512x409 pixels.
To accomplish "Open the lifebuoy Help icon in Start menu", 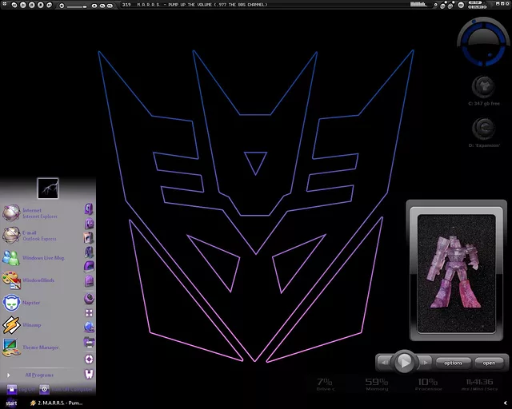I will pos(89,359).
